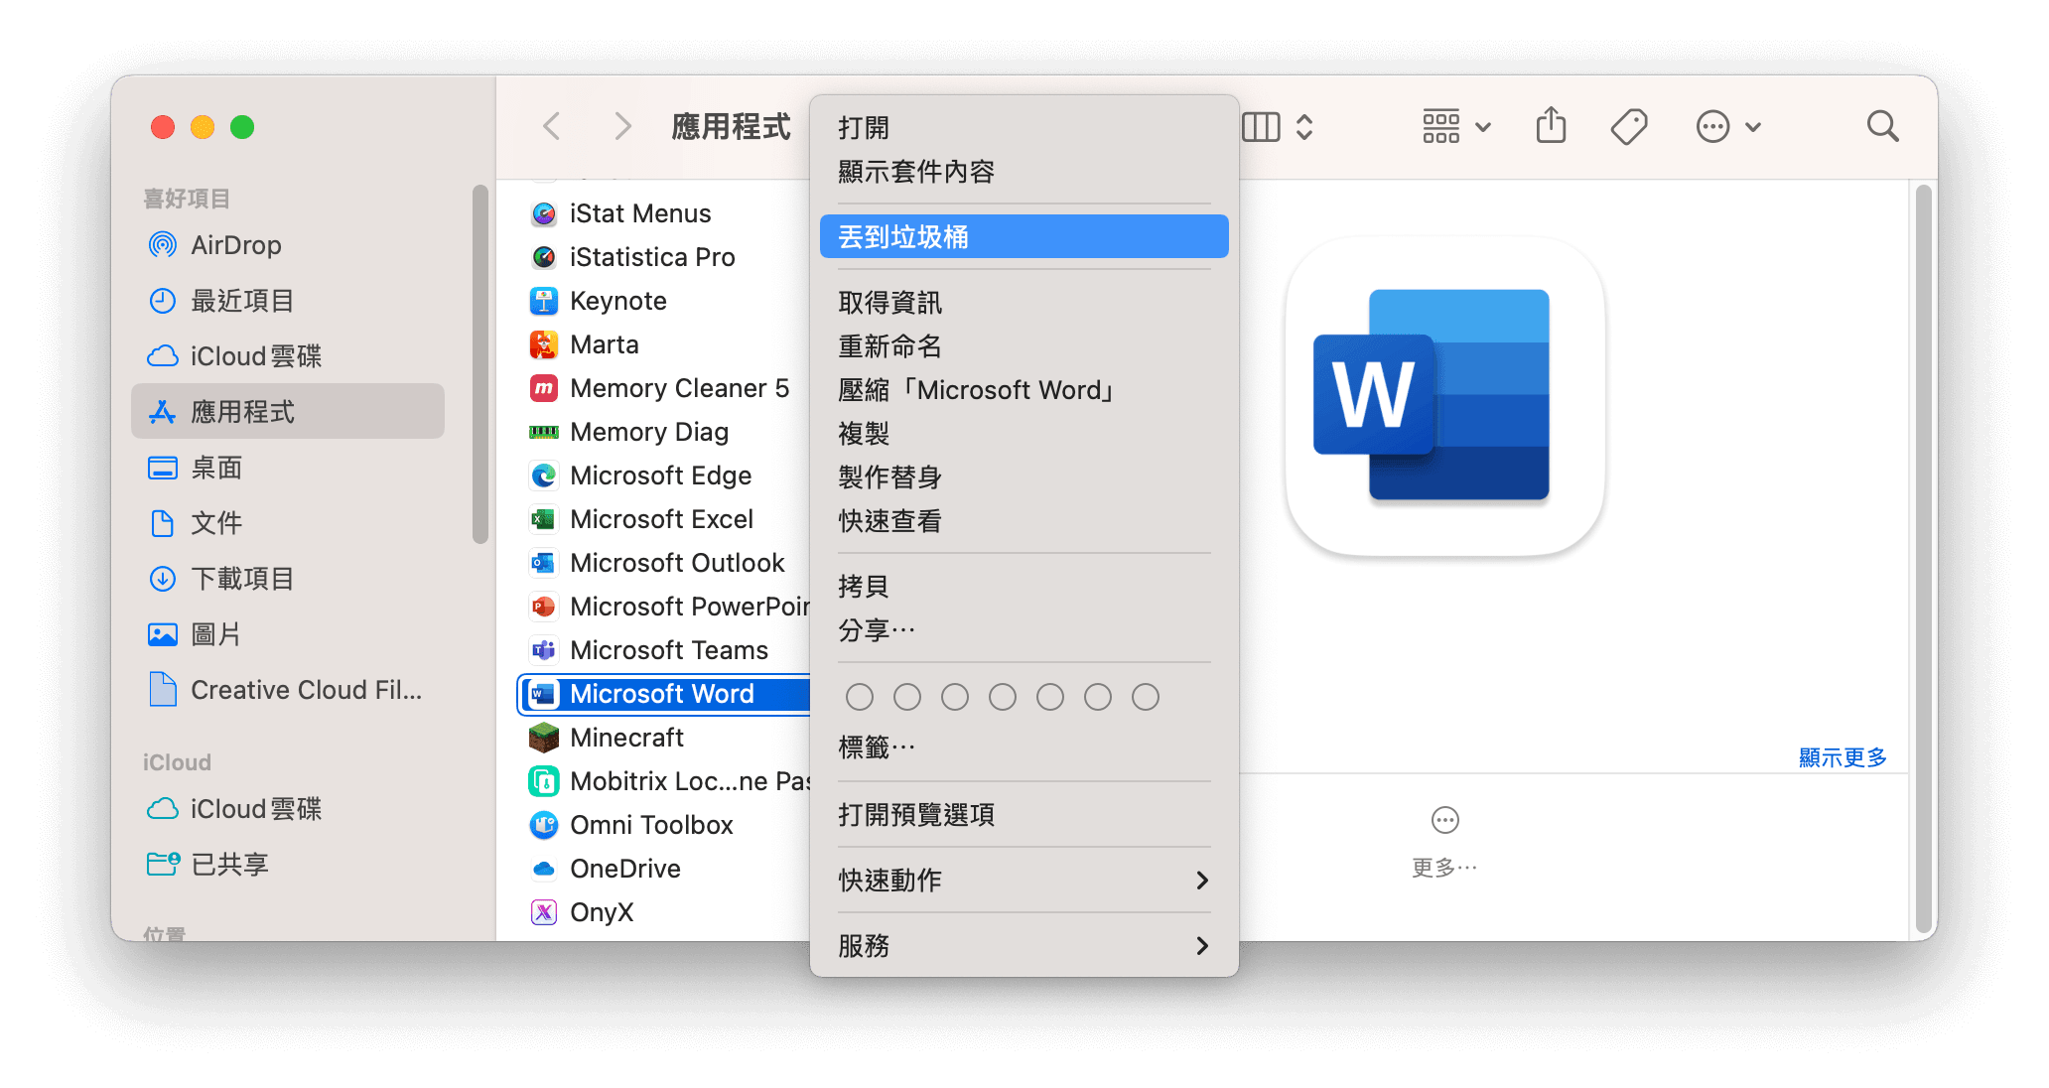The height and width of the screenshot is (1088, 2049).
Task: Select Microsoft Teams in the list
Action: (665, 650)
